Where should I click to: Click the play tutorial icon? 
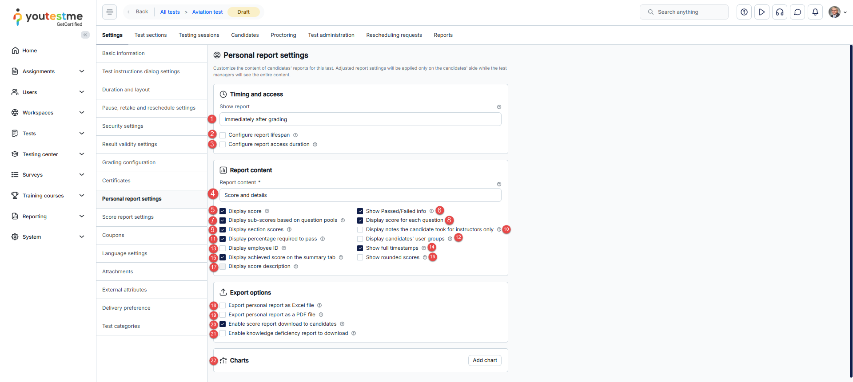(x=762, y=12)
